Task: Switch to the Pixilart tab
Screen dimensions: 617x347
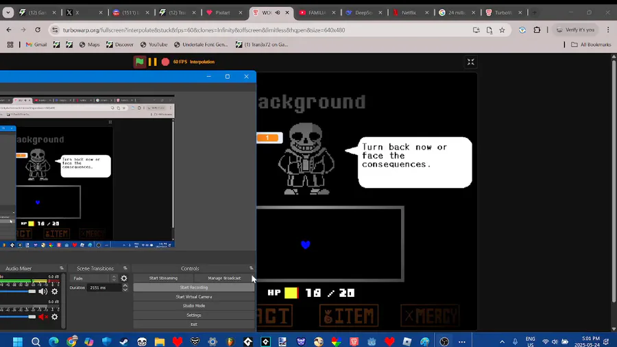Action: 223,12
